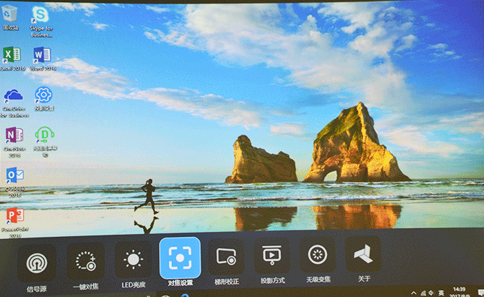Image resolution: width=484 pixels, height=297 pixels.
Task: Launch the Word 2016 desktop shortcut
Action: point(41,55)
